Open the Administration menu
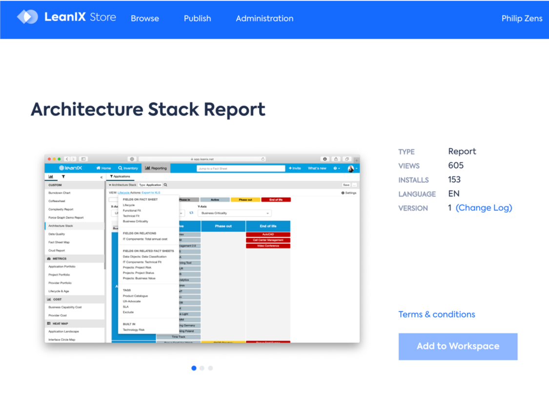The height and width of the screenshot is (393, 549). tap(264, 19)
